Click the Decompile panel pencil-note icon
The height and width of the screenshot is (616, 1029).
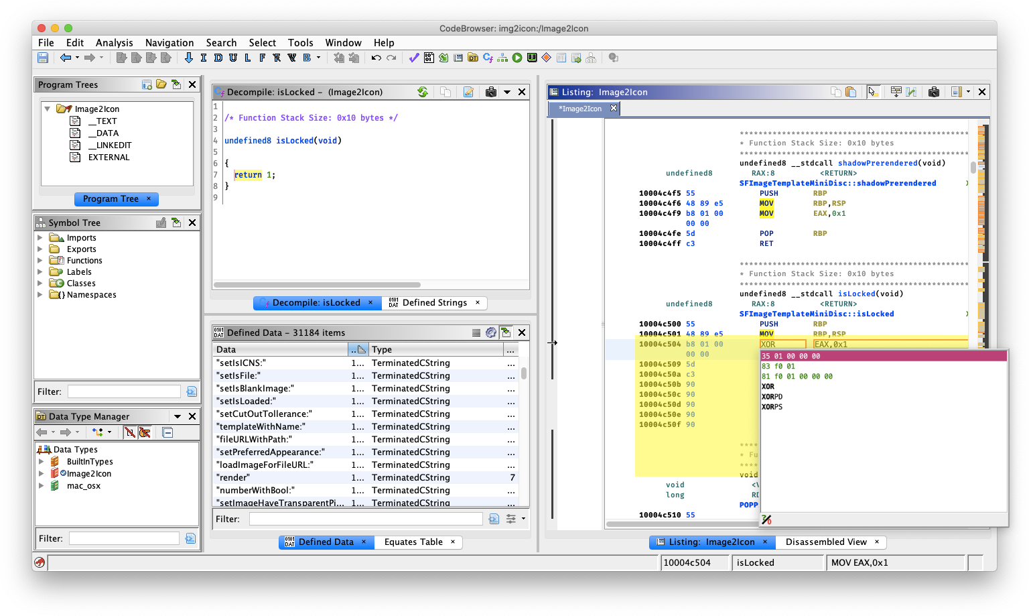pyautogui.click(x=468, y=92)
